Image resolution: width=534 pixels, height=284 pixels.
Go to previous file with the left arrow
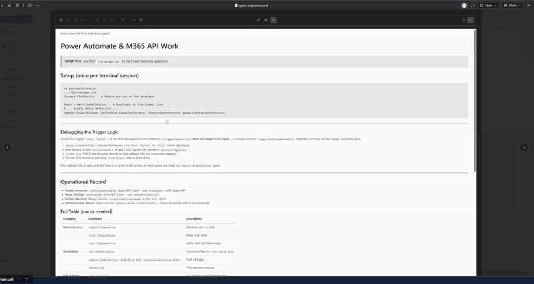7,147
